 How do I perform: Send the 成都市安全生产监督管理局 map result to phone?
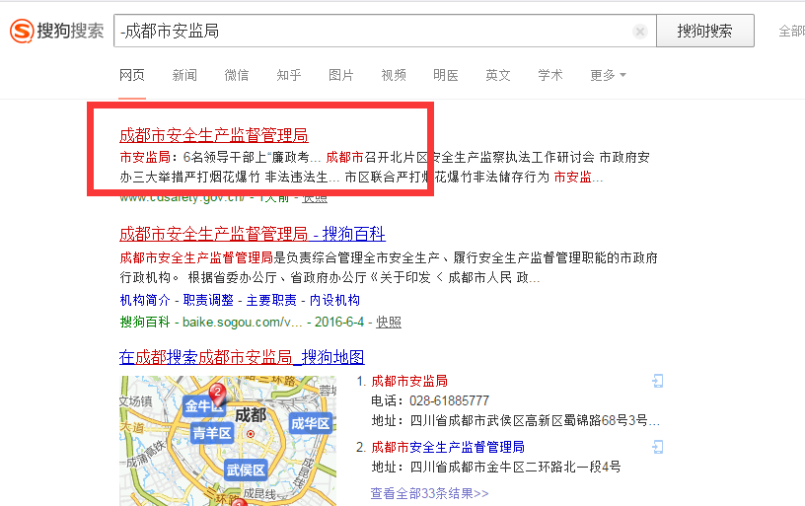point(658,447)
